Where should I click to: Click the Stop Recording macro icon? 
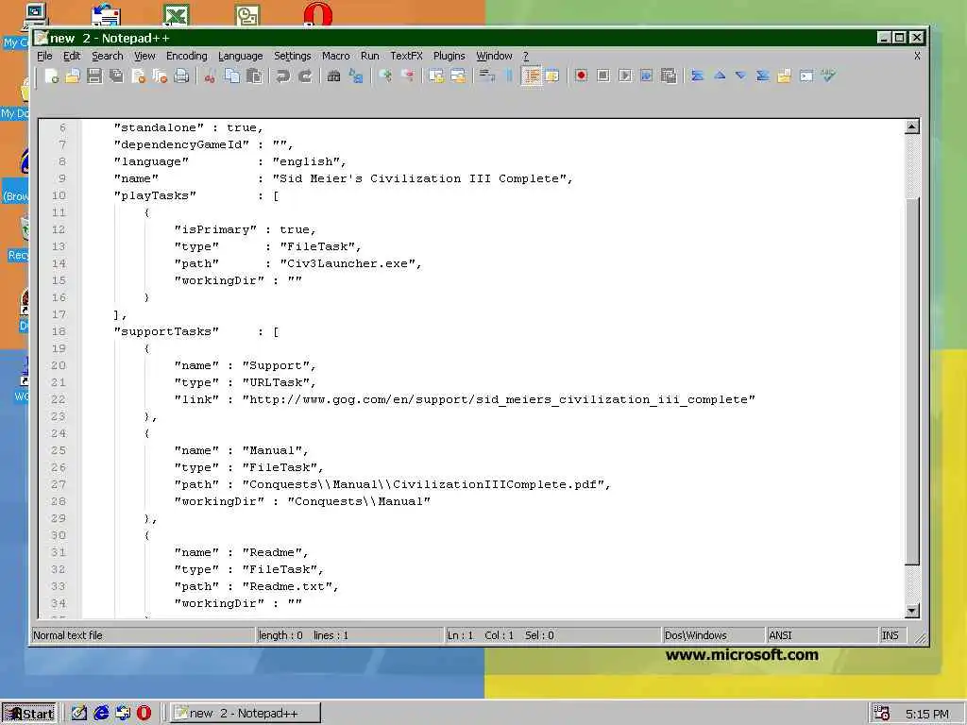(603, 76)
